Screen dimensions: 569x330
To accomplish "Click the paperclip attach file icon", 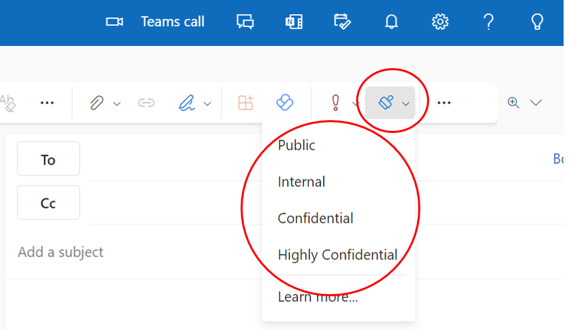I will point(97,103).
